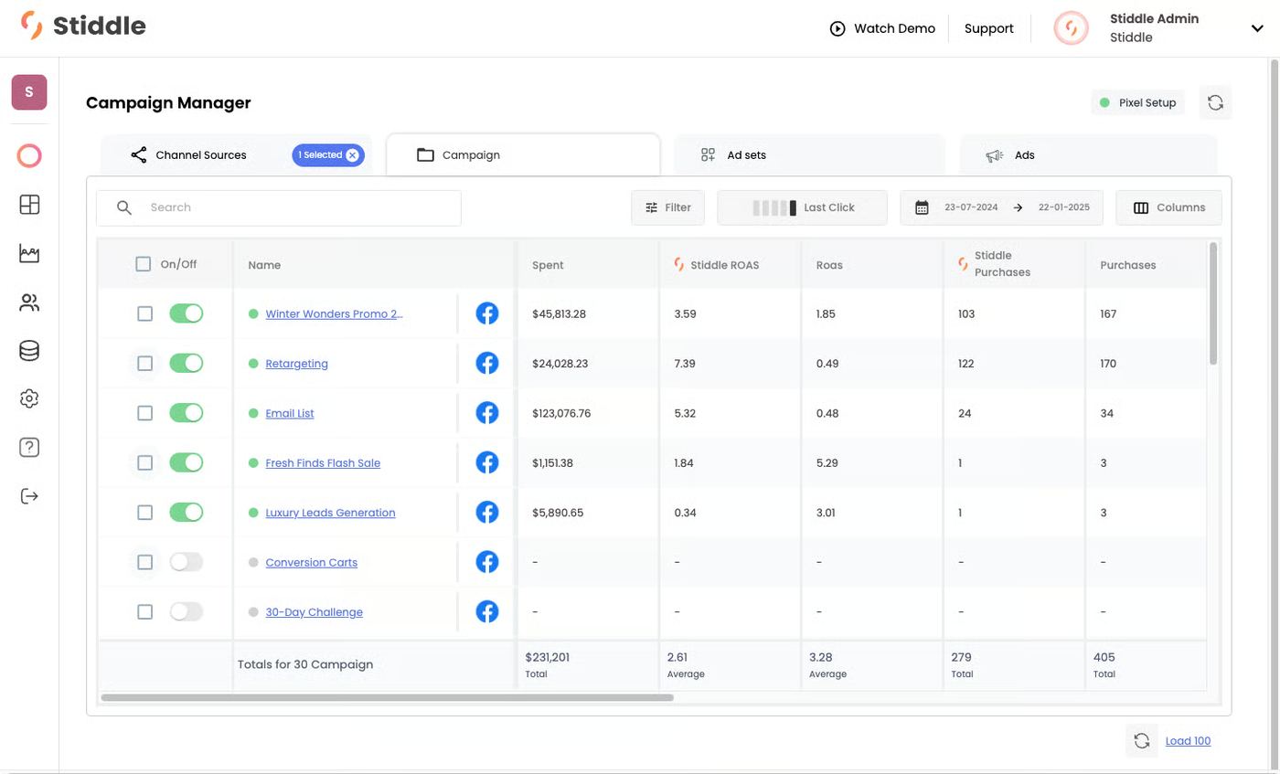
Task: Tick the Luxury Leads Generation checkbox
Action: (144, 513)
